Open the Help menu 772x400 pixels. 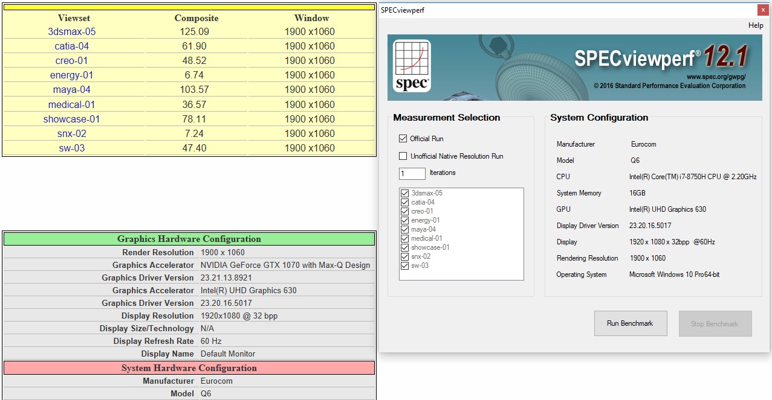(x=755, y=25)
